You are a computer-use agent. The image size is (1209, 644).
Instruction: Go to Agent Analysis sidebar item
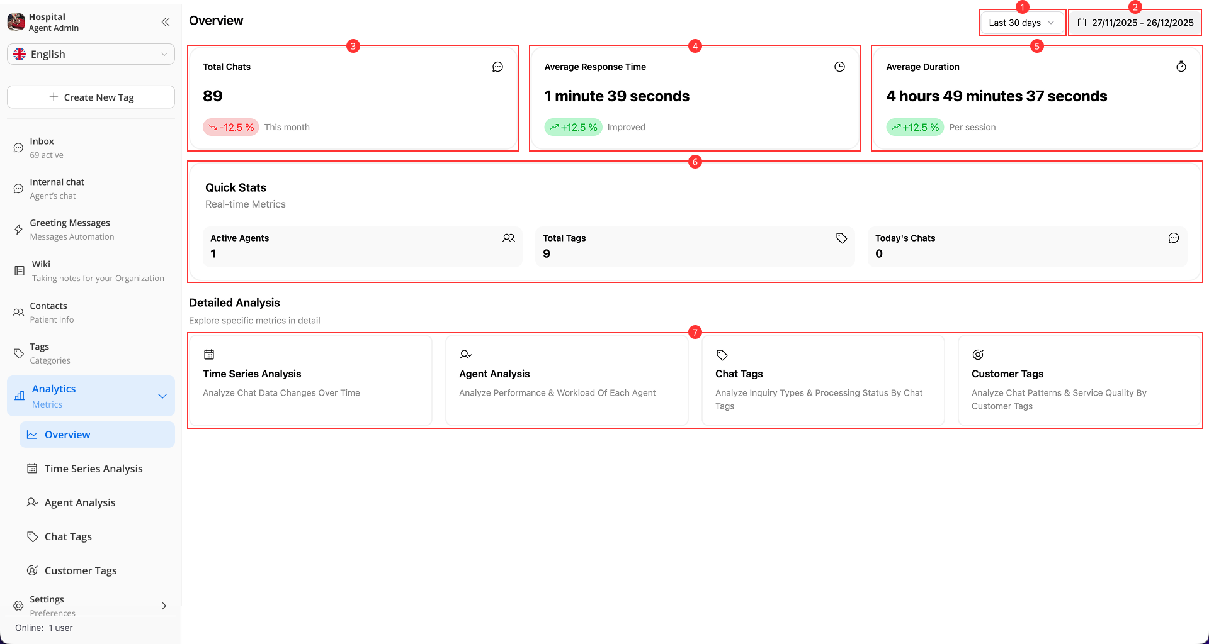click(x=79, y=502)
